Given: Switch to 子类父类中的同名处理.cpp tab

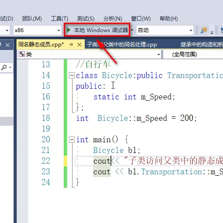Looking at the screenshot, I should (x=122, y=45).
